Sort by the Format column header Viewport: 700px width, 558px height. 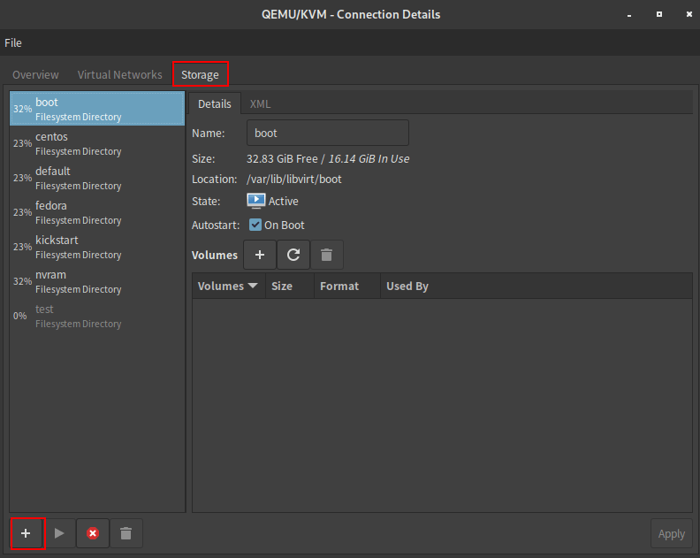click(x=347, y=286)
